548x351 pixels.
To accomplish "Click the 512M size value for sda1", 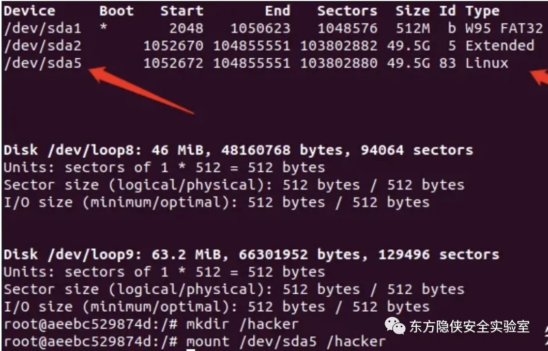I will pyautogui.click(x=413, y=28).
